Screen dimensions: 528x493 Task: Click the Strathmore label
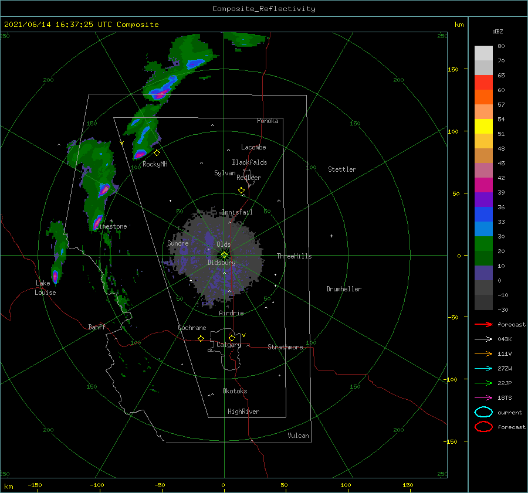coord(285,347)
